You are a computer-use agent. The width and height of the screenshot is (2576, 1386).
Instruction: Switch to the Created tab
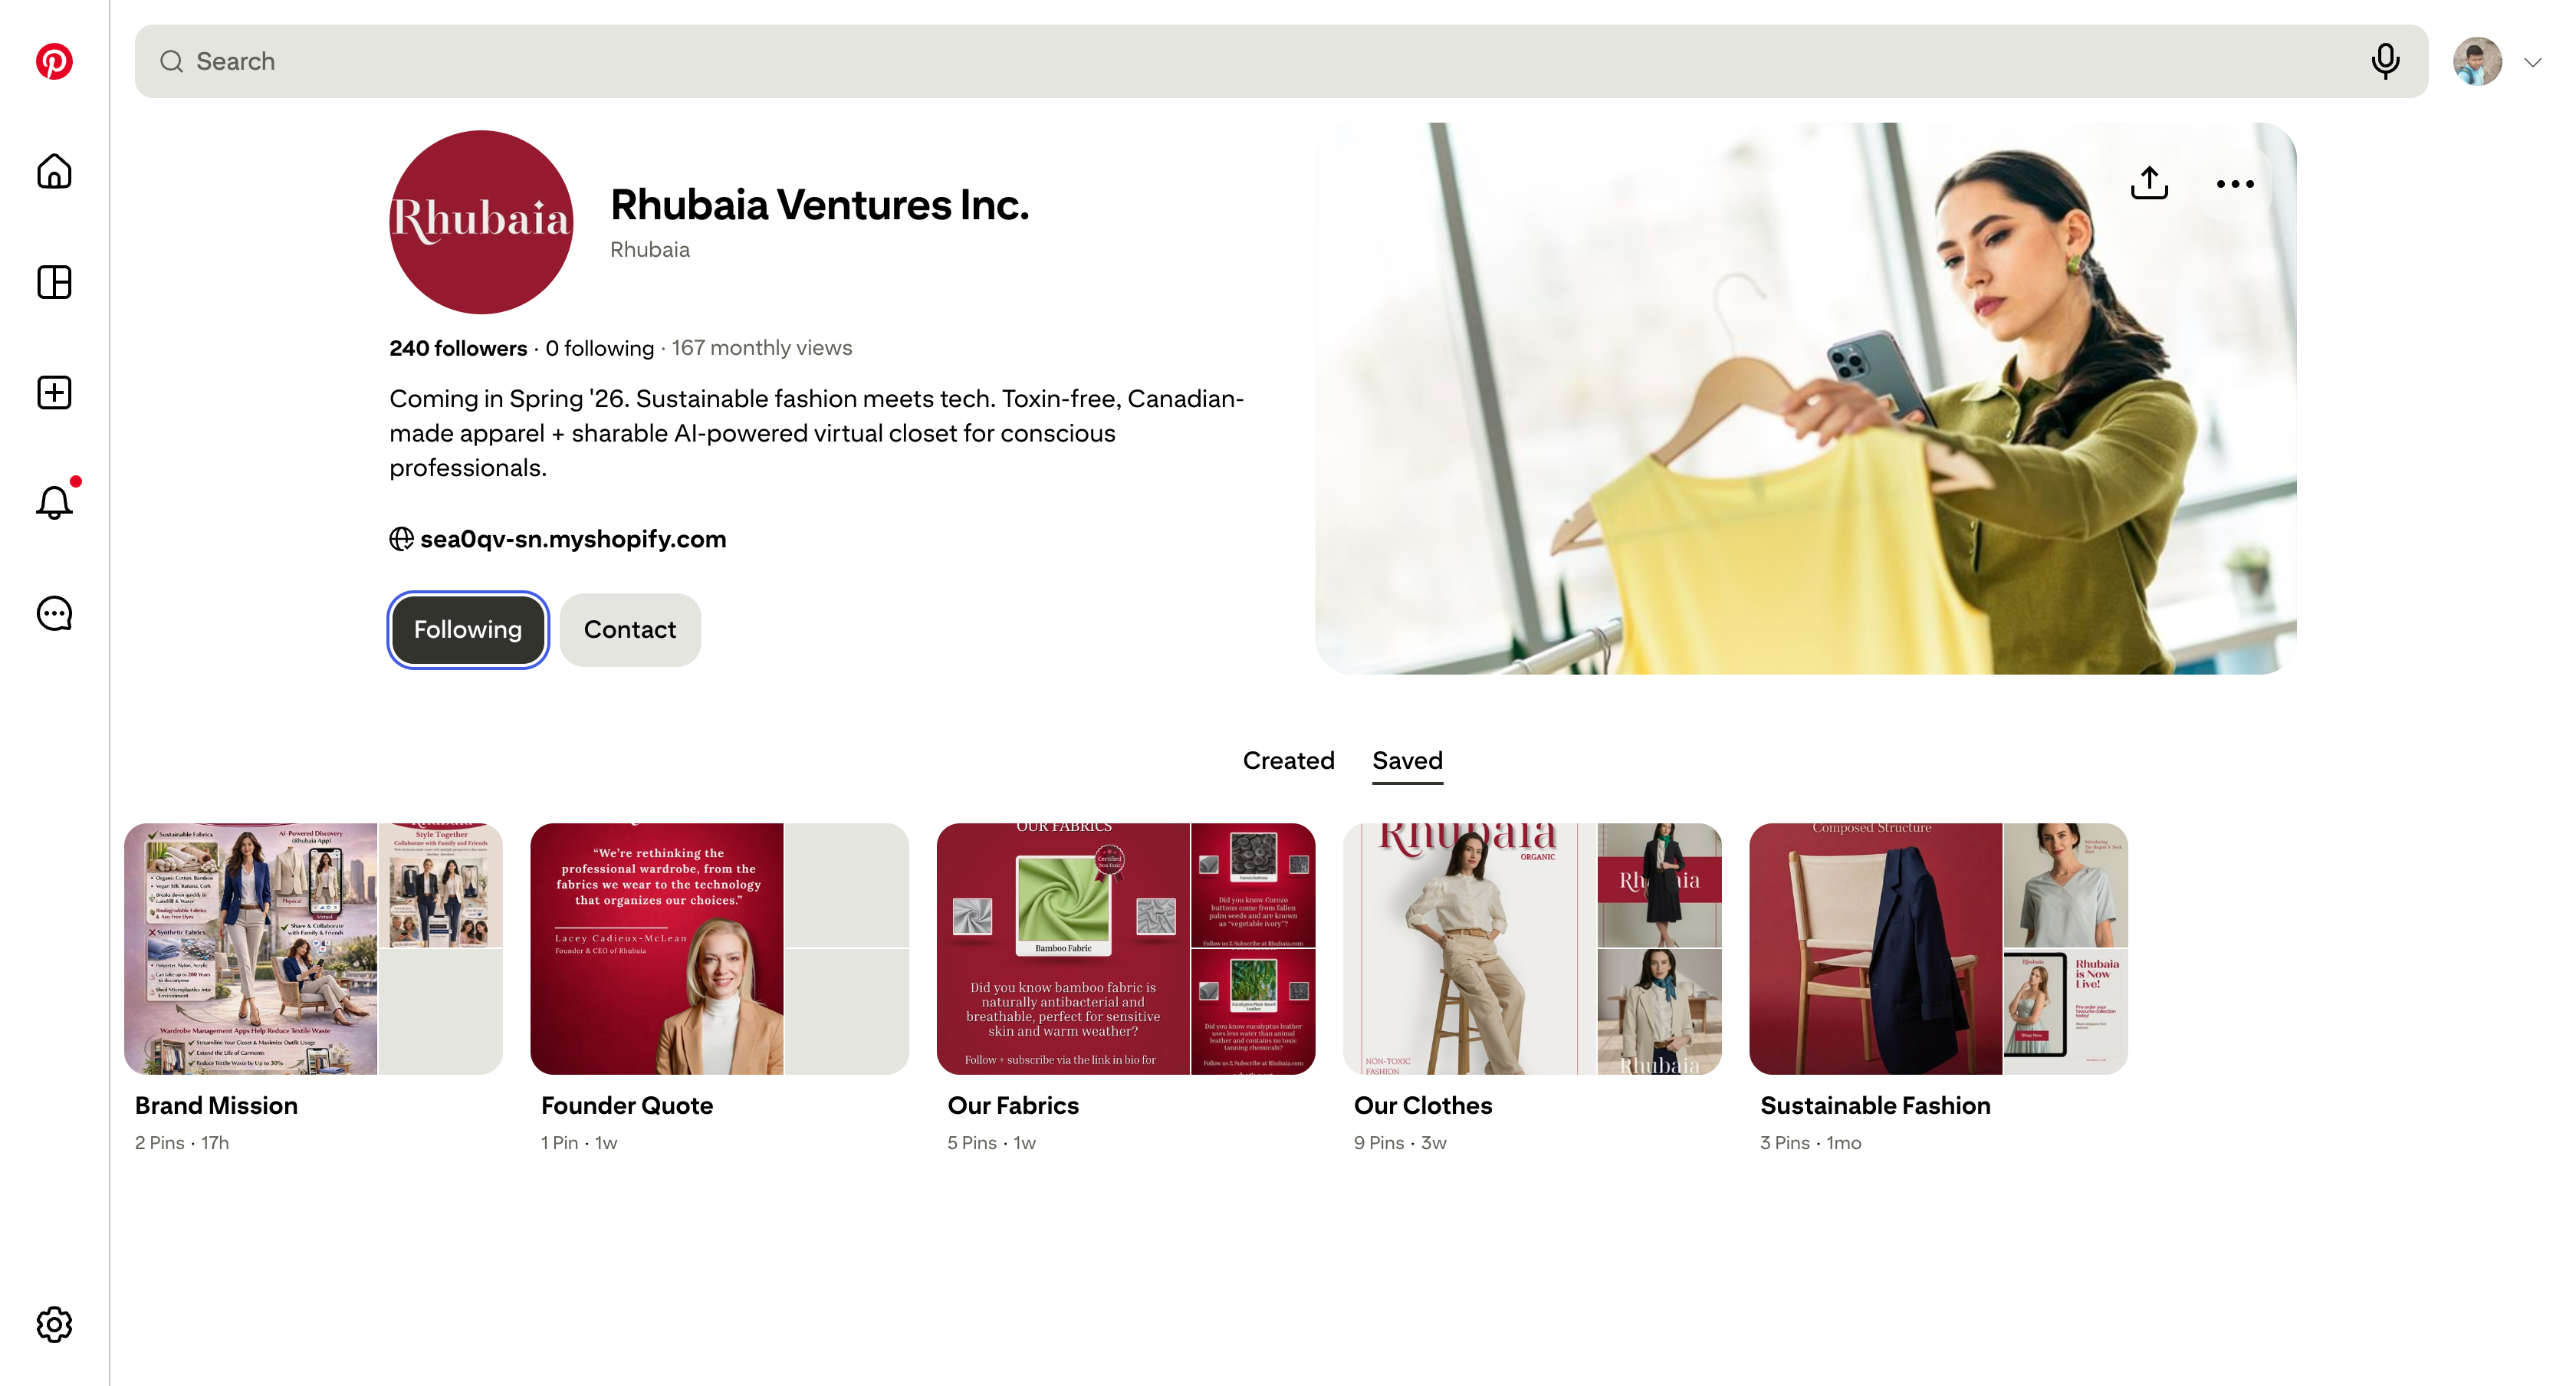pos(1288,760)
